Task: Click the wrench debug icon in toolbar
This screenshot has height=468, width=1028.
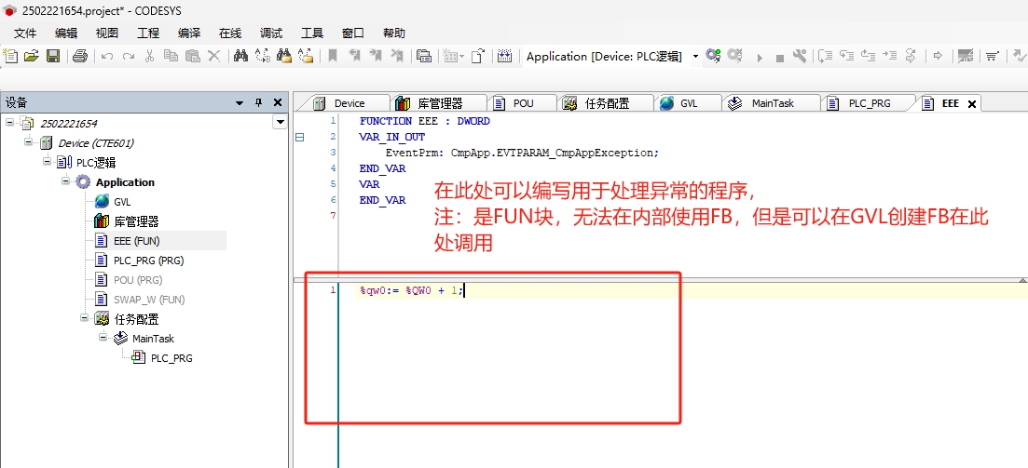Action: (799, 57)
